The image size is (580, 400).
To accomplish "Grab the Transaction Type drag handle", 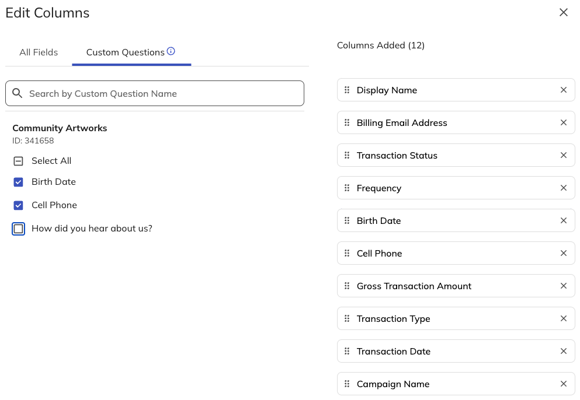I will point(347,318).
